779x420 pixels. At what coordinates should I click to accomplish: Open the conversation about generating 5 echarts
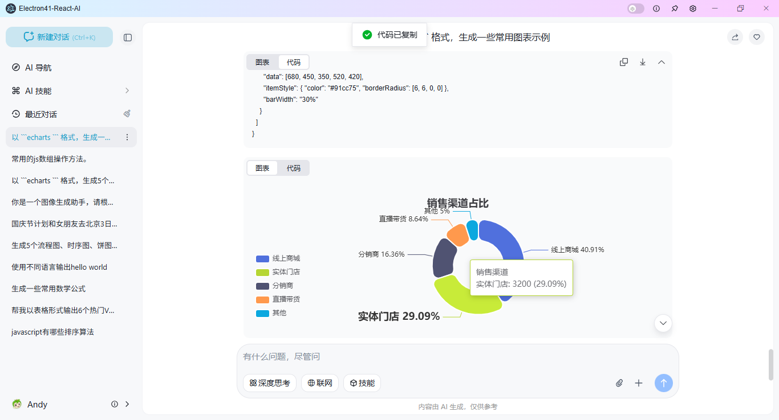tap(71, 180)
